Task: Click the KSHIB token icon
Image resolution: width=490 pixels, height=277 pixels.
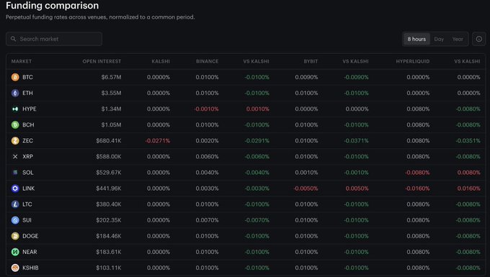Action: point(15,268)
